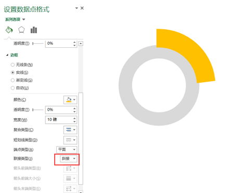Click the 宽度 10 磅 input field
The image size is (226, 193).
[x=59, y=120]
